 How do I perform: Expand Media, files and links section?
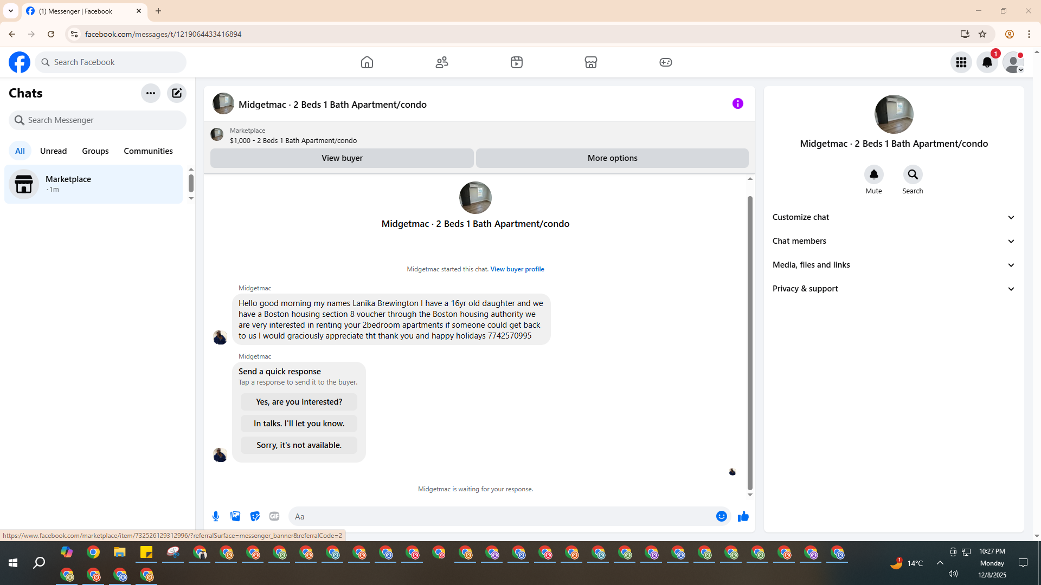(x=894, y=265)
